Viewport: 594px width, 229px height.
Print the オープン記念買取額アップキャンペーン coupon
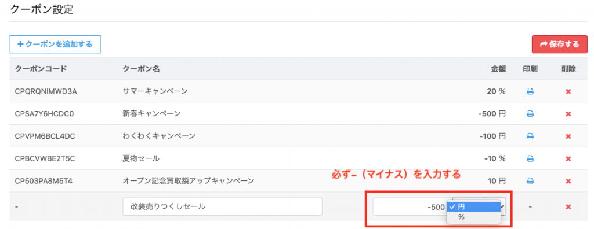pyautogui.click(x=530, y=181)
